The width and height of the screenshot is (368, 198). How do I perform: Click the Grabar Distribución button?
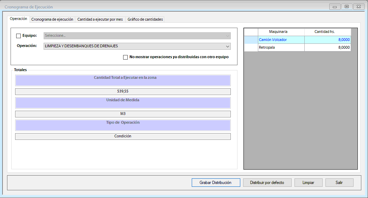[x=216, y=183]
